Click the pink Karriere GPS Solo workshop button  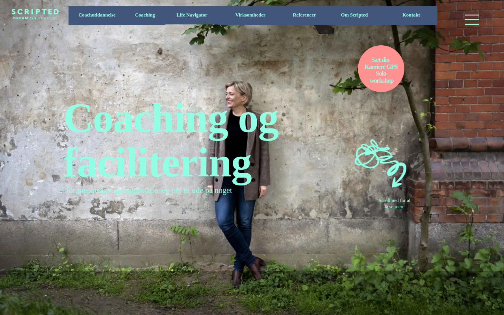click(381, 69)
